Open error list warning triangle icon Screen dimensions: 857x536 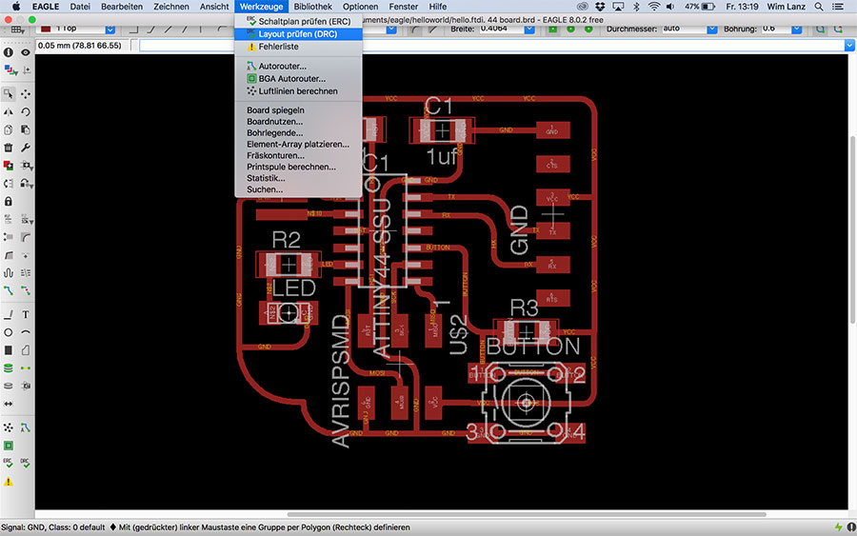(9, 482)
